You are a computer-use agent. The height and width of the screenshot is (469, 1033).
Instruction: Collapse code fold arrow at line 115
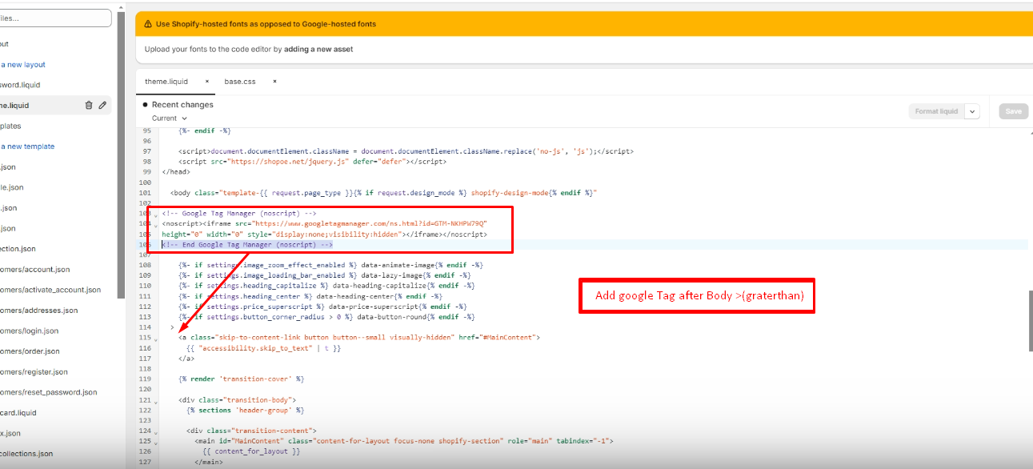pos(155,339)
